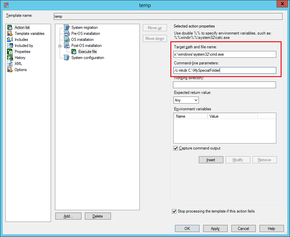Disable Capture command output checkbox
Screen dimensions: 290x237
[176, 148]
